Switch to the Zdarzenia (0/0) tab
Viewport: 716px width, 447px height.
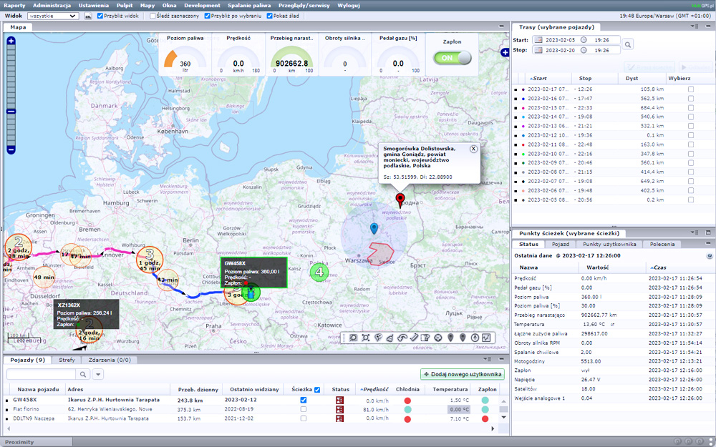(x=110, y=360)
